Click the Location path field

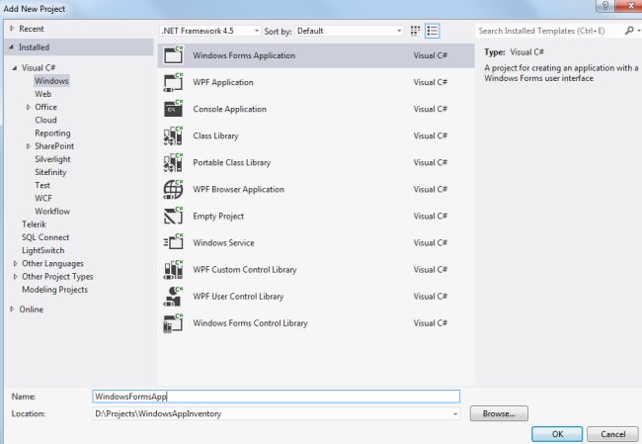coord(276,414)
